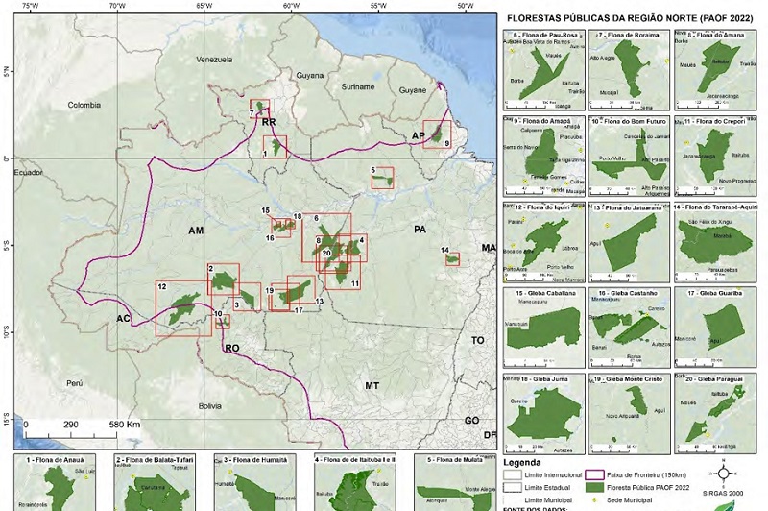Click the Limite Estadual legend symbol
The image size is (768, 511).
514,489
